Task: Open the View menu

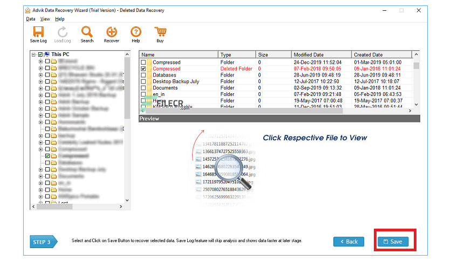Action: click(45, 19)
